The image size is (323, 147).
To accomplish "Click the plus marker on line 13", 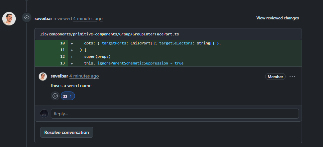I will coord(72,63).
